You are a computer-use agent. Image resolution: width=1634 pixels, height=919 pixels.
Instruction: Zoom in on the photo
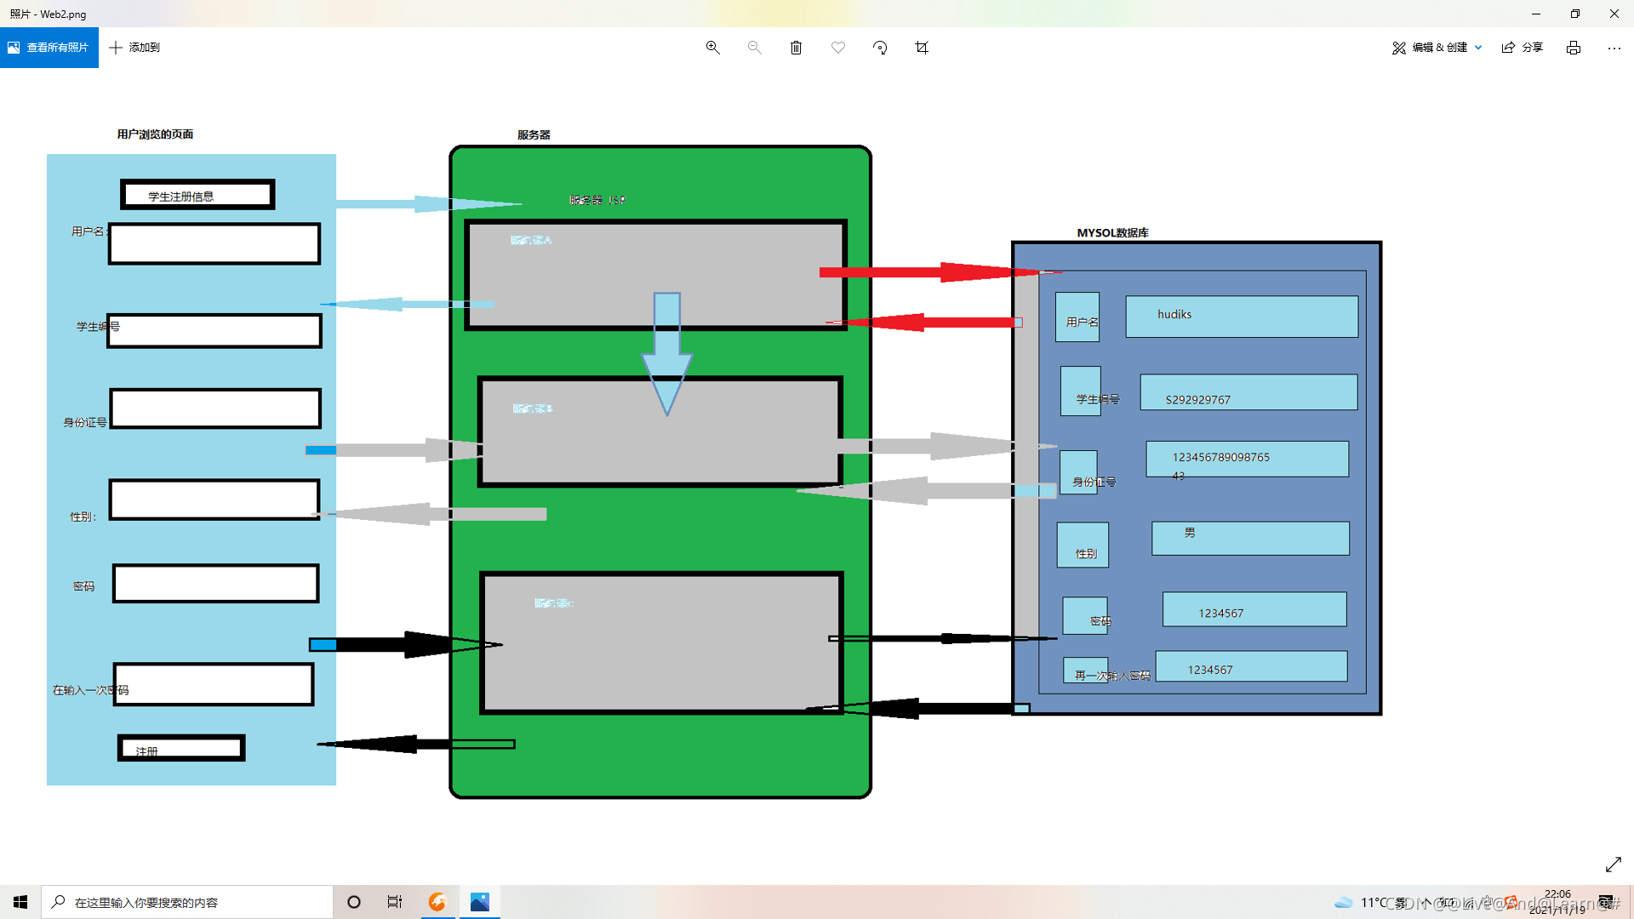click(713, 48)
